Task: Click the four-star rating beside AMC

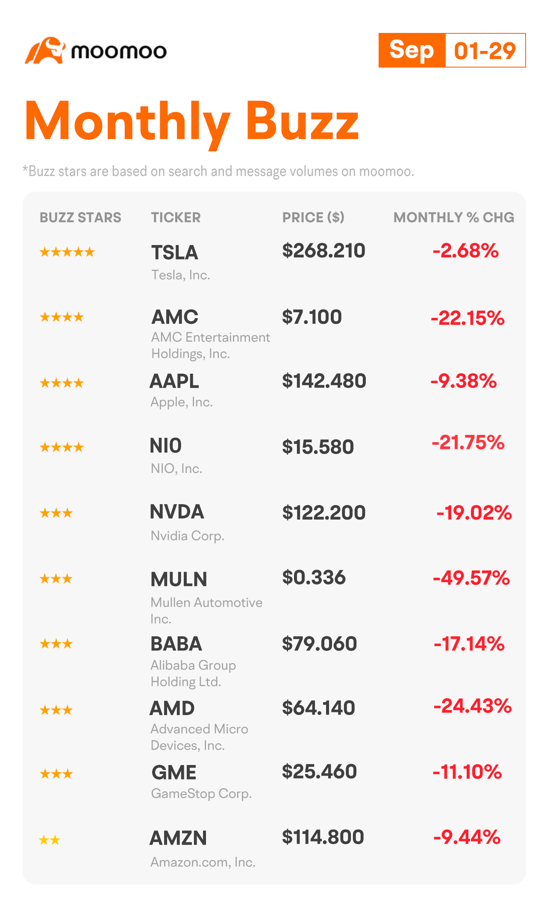Action: click(62, 317)
